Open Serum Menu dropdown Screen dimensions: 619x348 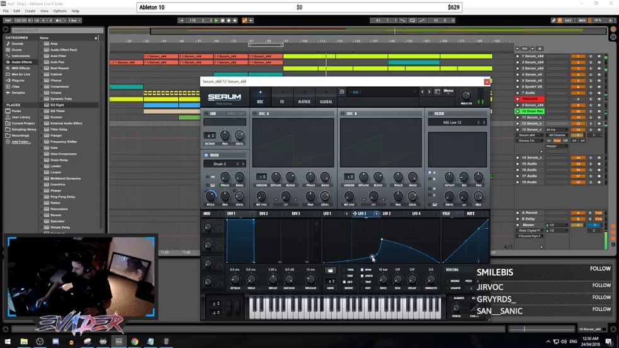coord(448,91)
